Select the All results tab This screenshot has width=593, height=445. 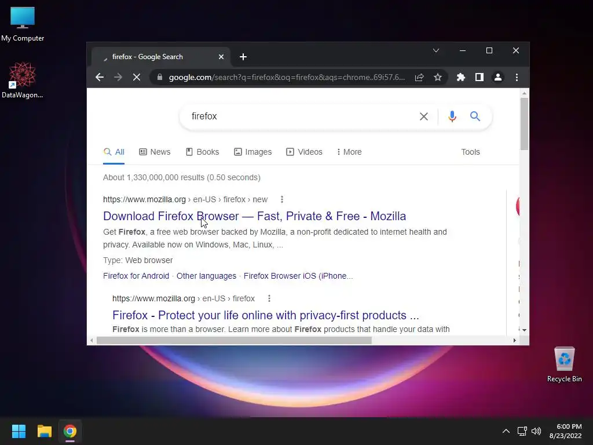tap(114, 152)
